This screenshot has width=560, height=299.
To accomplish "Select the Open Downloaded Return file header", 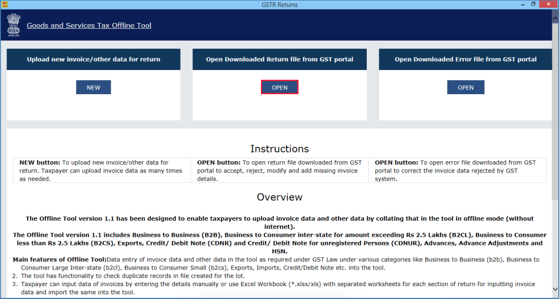I will point(280,59).
